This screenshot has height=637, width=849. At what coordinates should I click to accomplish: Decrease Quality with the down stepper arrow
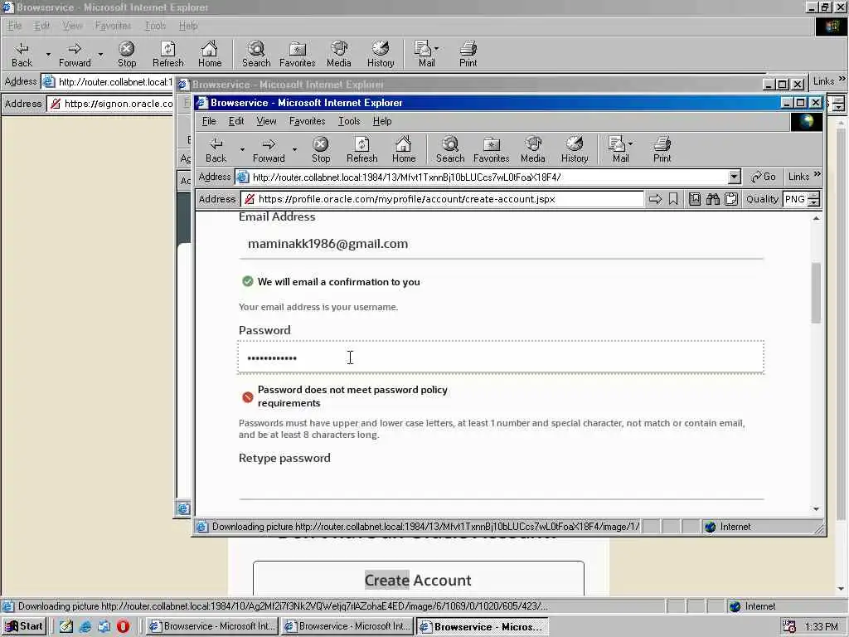click(x=814, y=202)
